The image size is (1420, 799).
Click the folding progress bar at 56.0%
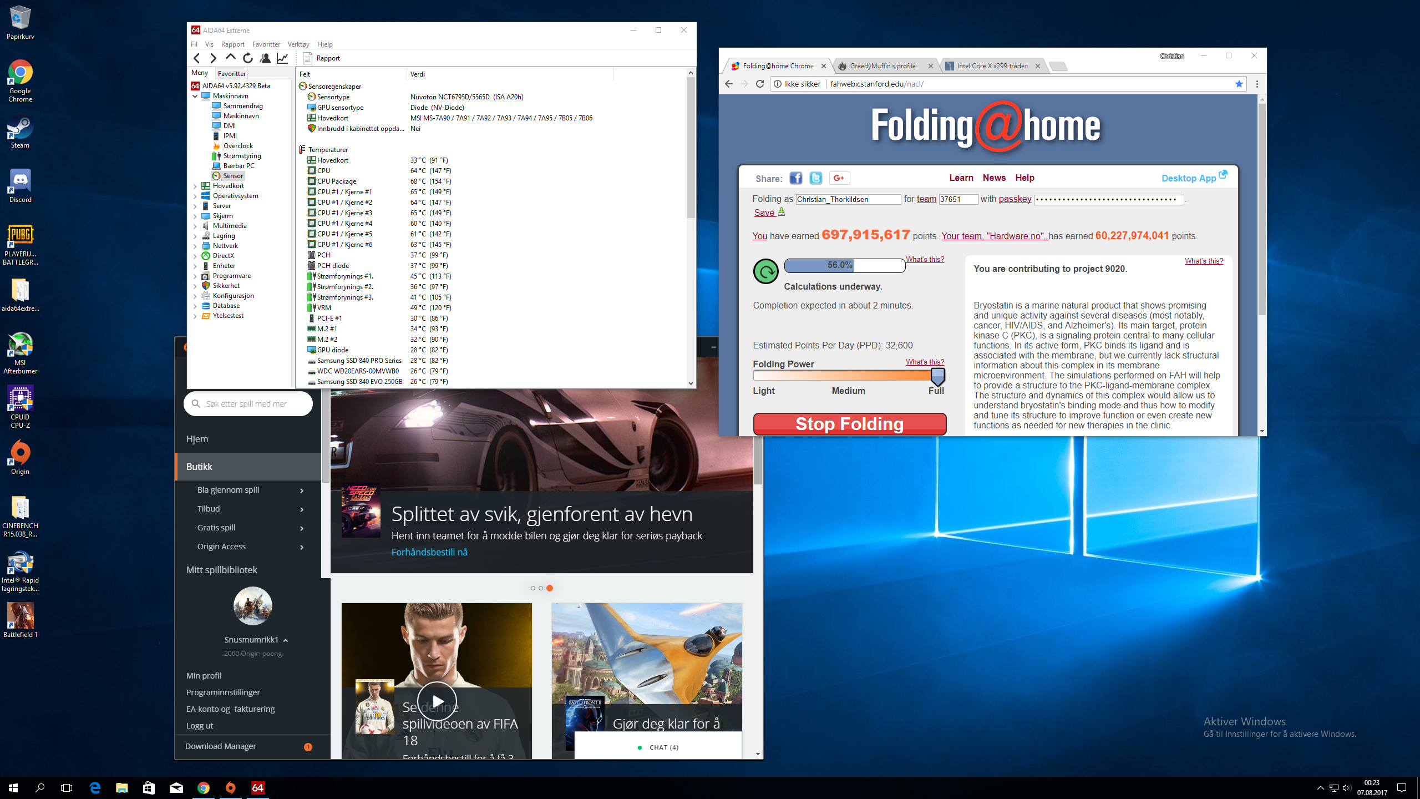[x=844, y=265]
